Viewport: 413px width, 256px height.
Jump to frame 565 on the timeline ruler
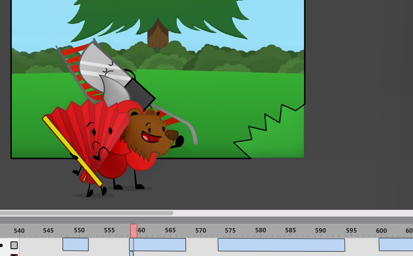(x=170, y=230)
